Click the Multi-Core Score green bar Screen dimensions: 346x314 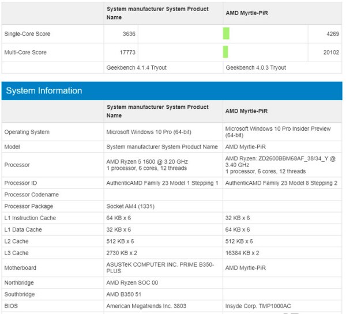click(225, 52)
